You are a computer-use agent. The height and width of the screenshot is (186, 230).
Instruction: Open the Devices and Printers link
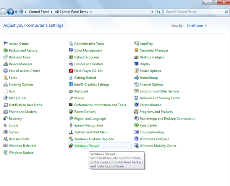click(x=89, y=64)
